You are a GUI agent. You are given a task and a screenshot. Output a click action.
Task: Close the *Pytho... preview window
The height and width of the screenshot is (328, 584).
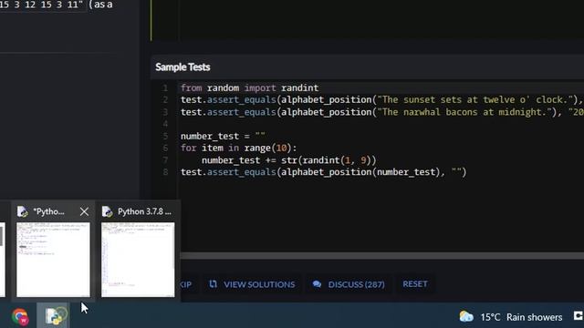(x=84, y=211)
